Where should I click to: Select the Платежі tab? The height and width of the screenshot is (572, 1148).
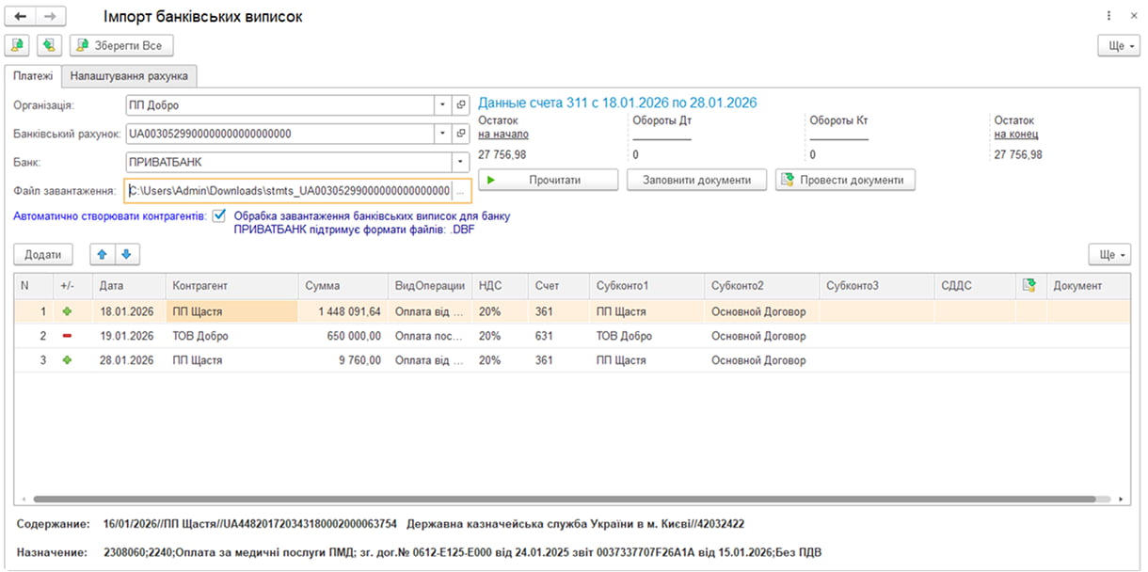click(33, 76)
